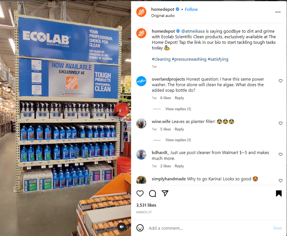Expand replies under wine.wife comment

(178, 140)
